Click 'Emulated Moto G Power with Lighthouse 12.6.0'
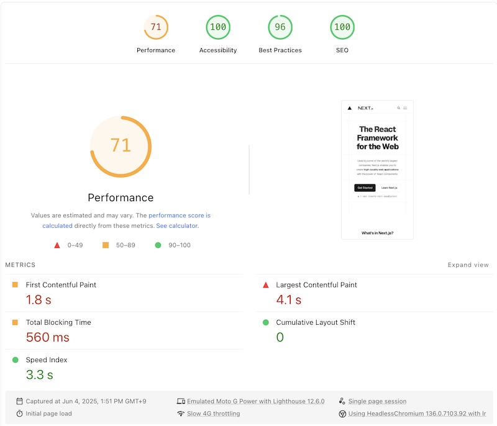The height and width of the screenshot is (426, 497). coord(256,401)
